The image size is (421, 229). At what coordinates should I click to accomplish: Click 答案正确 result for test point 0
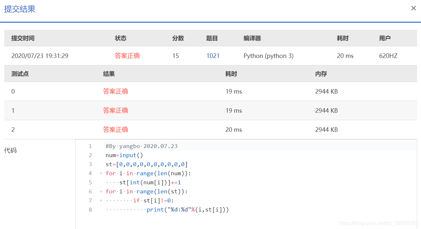click(x=115, y=91)
